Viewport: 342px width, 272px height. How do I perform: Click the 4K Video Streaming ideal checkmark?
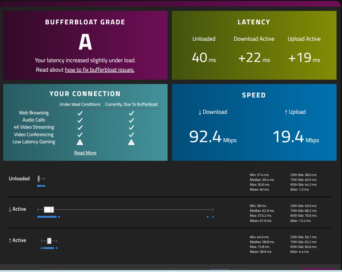point(80,128)
